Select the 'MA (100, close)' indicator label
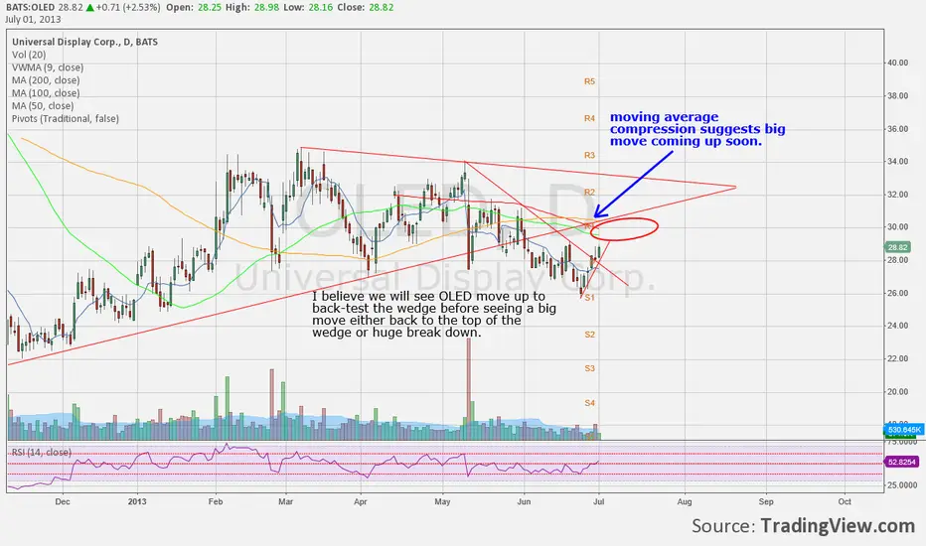 (x=46, y=93)
